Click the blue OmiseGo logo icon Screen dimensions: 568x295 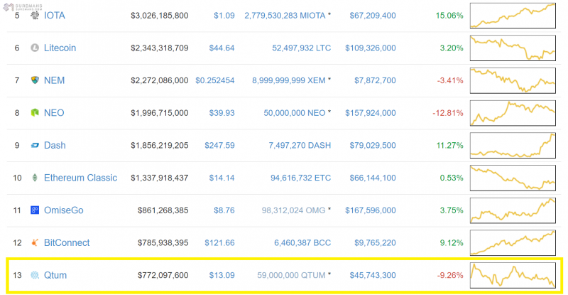tap(35, 210)
